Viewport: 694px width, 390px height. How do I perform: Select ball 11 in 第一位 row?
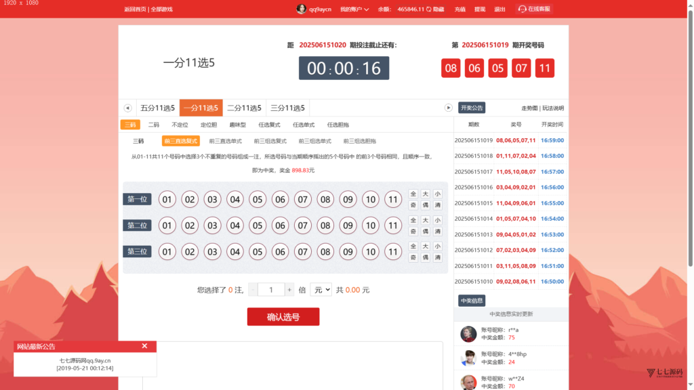click(x=392, y=200)
